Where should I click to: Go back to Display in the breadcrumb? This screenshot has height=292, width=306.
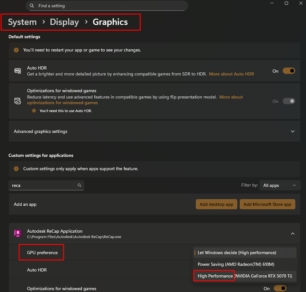coord(64,22)
